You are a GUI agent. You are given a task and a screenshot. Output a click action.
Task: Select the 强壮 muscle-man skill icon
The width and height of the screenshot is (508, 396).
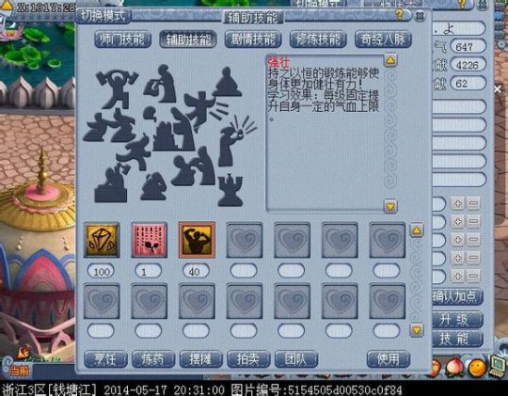point(197,240)
